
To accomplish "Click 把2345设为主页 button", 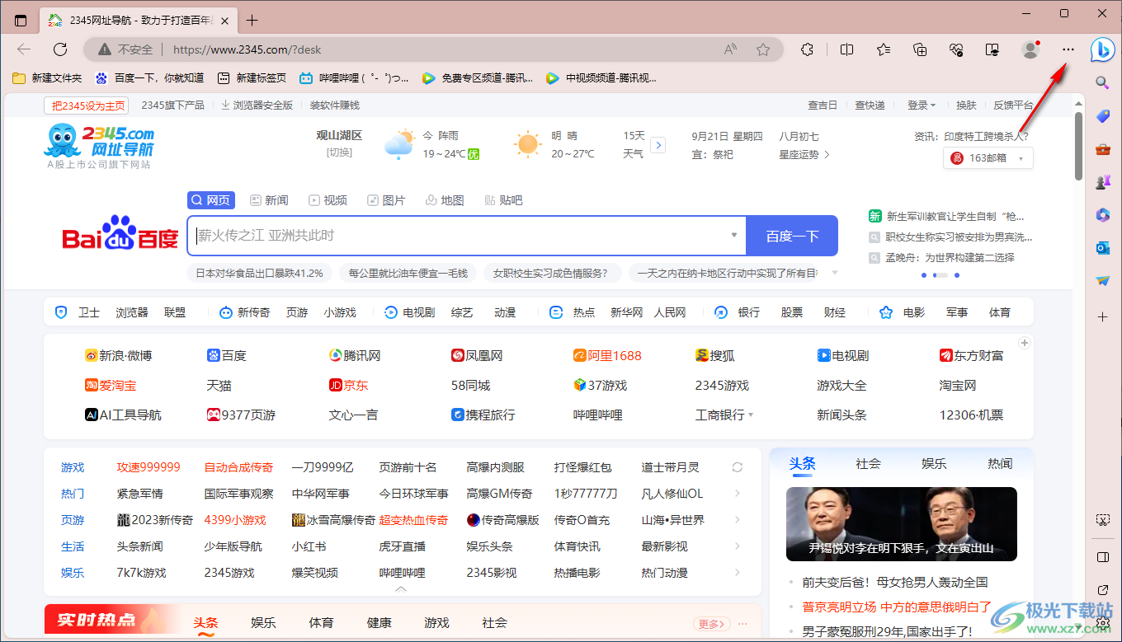I will [x=88, y=105].
